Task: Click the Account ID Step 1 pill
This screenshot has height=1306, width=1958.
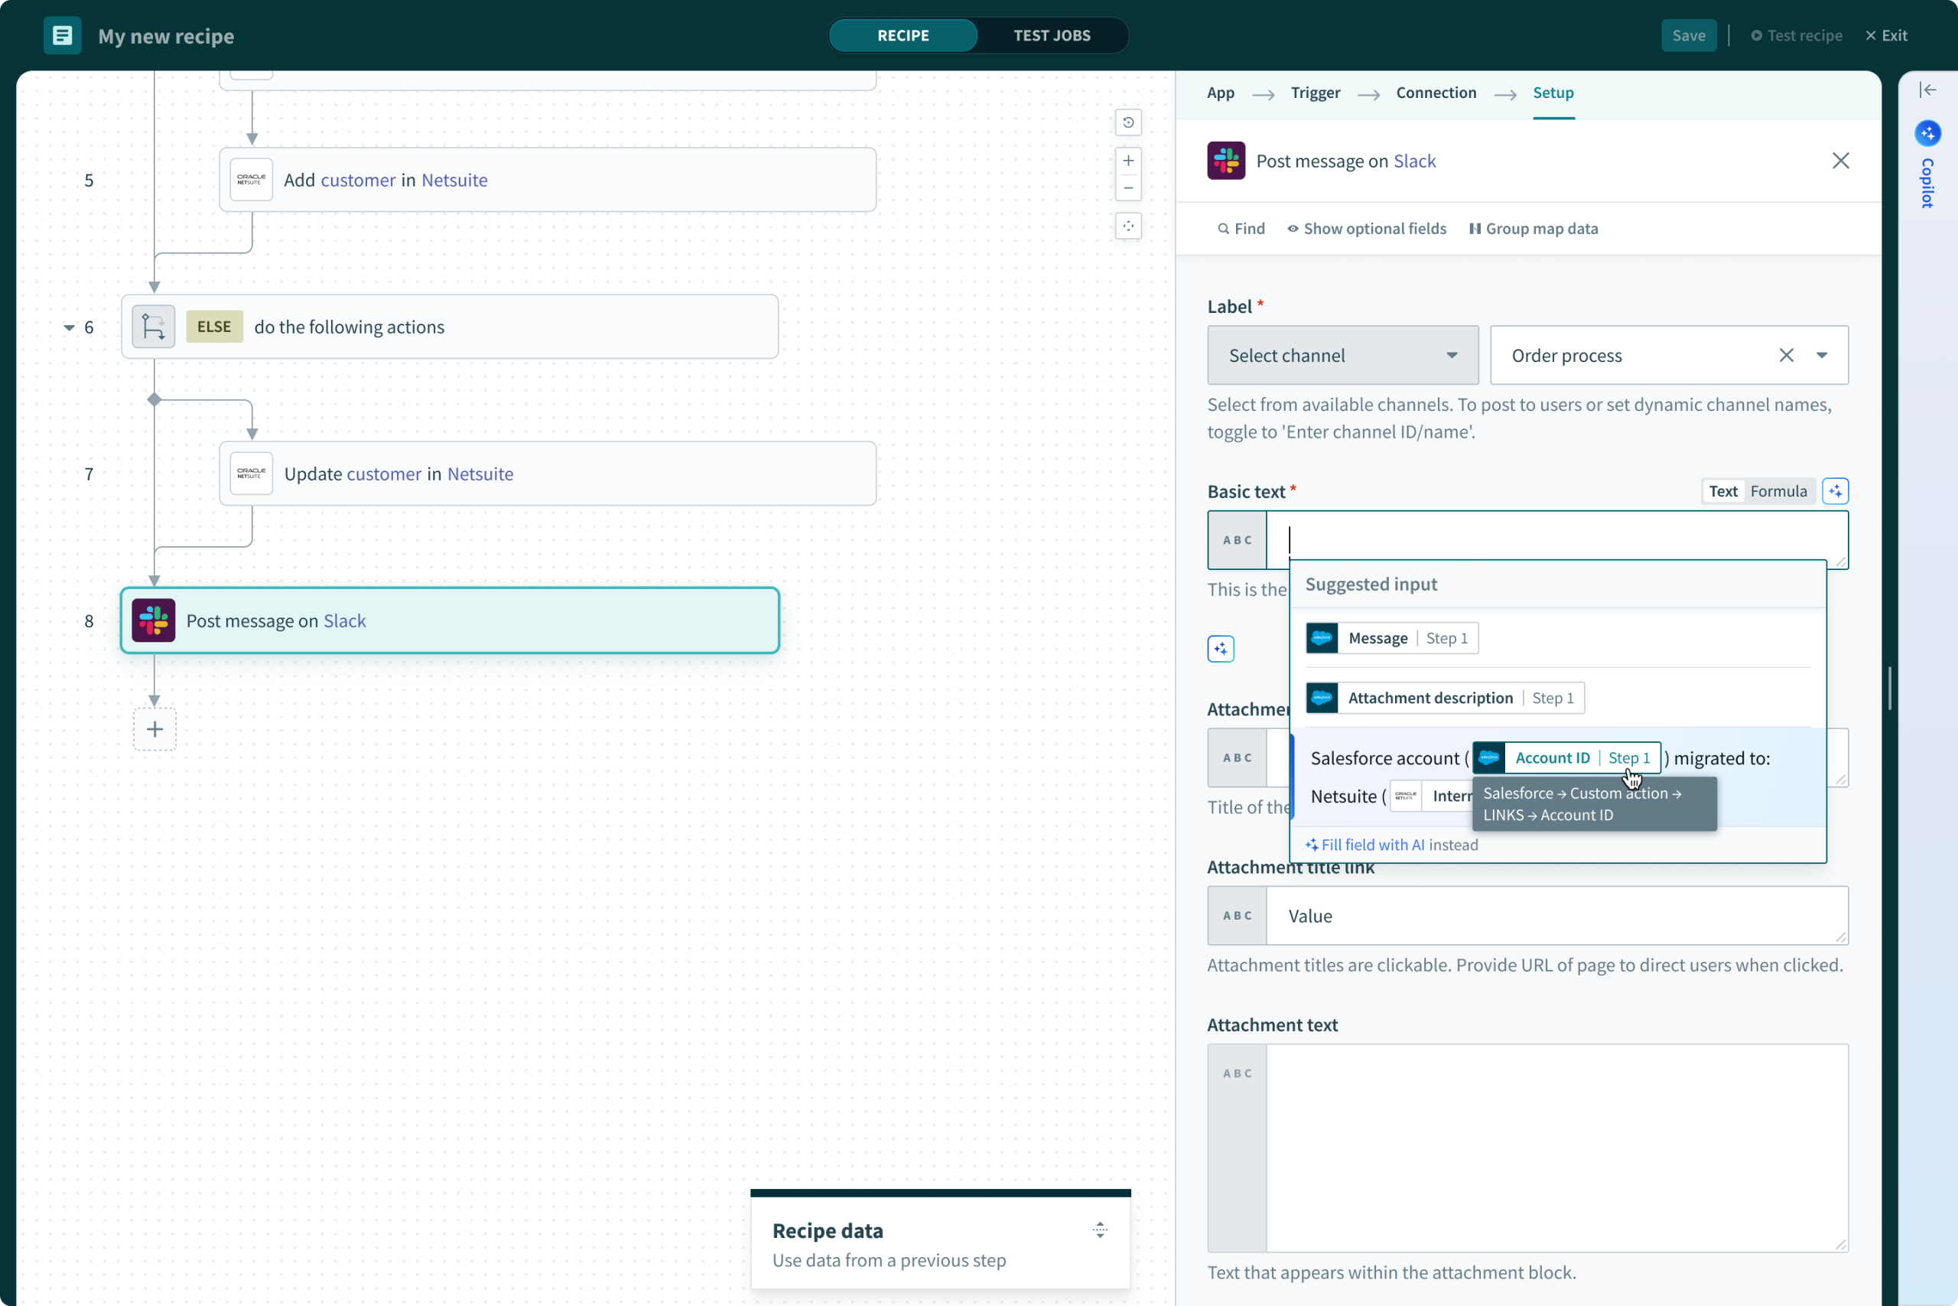Action: tap(1566, 758)
